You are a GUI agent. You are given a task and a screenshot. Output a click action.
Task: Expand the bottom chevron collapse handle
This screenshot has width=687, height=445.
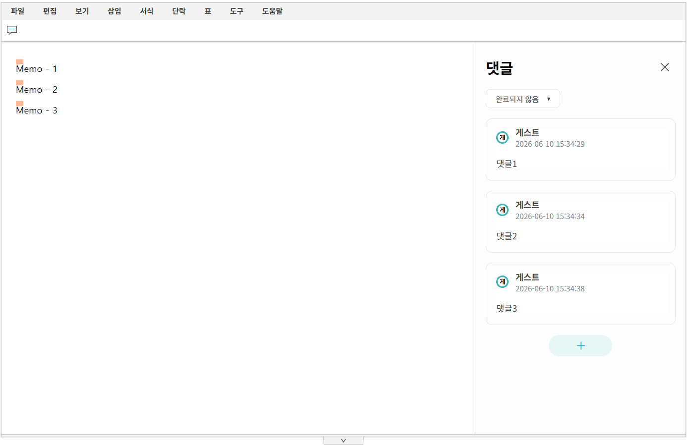343,441
